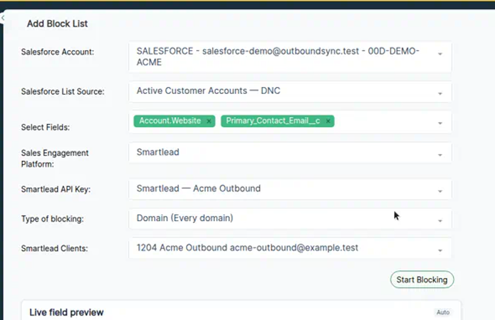
Task: Click the Salesforce List Source label
Action: 63,92
